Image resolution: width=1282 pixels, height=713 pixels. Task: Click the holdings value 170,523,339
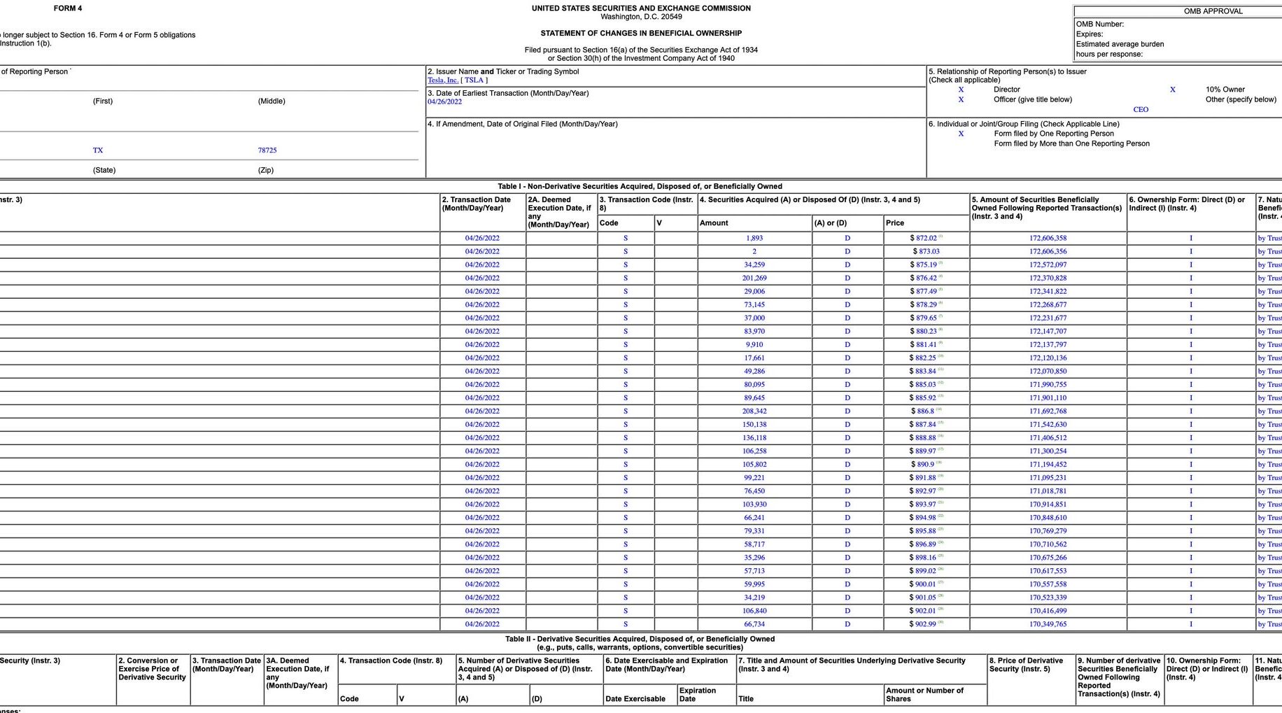pyautogui.click(x=1048, y=598)
